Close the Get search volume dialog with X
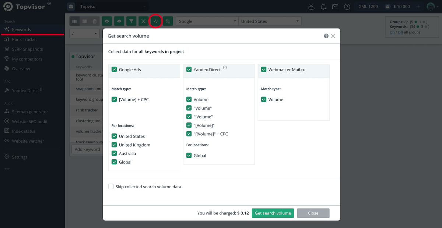442x228 pixels. point(333,36)
